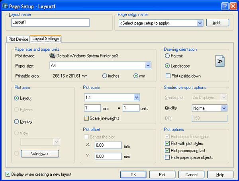Expand the plot scale 1:1 dropdown

coord(136,97)
